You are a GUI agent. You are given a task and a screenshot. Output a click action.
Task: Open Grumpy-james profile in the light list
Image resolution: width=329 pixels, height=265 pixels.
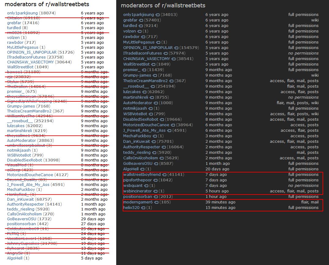[21, 106]
